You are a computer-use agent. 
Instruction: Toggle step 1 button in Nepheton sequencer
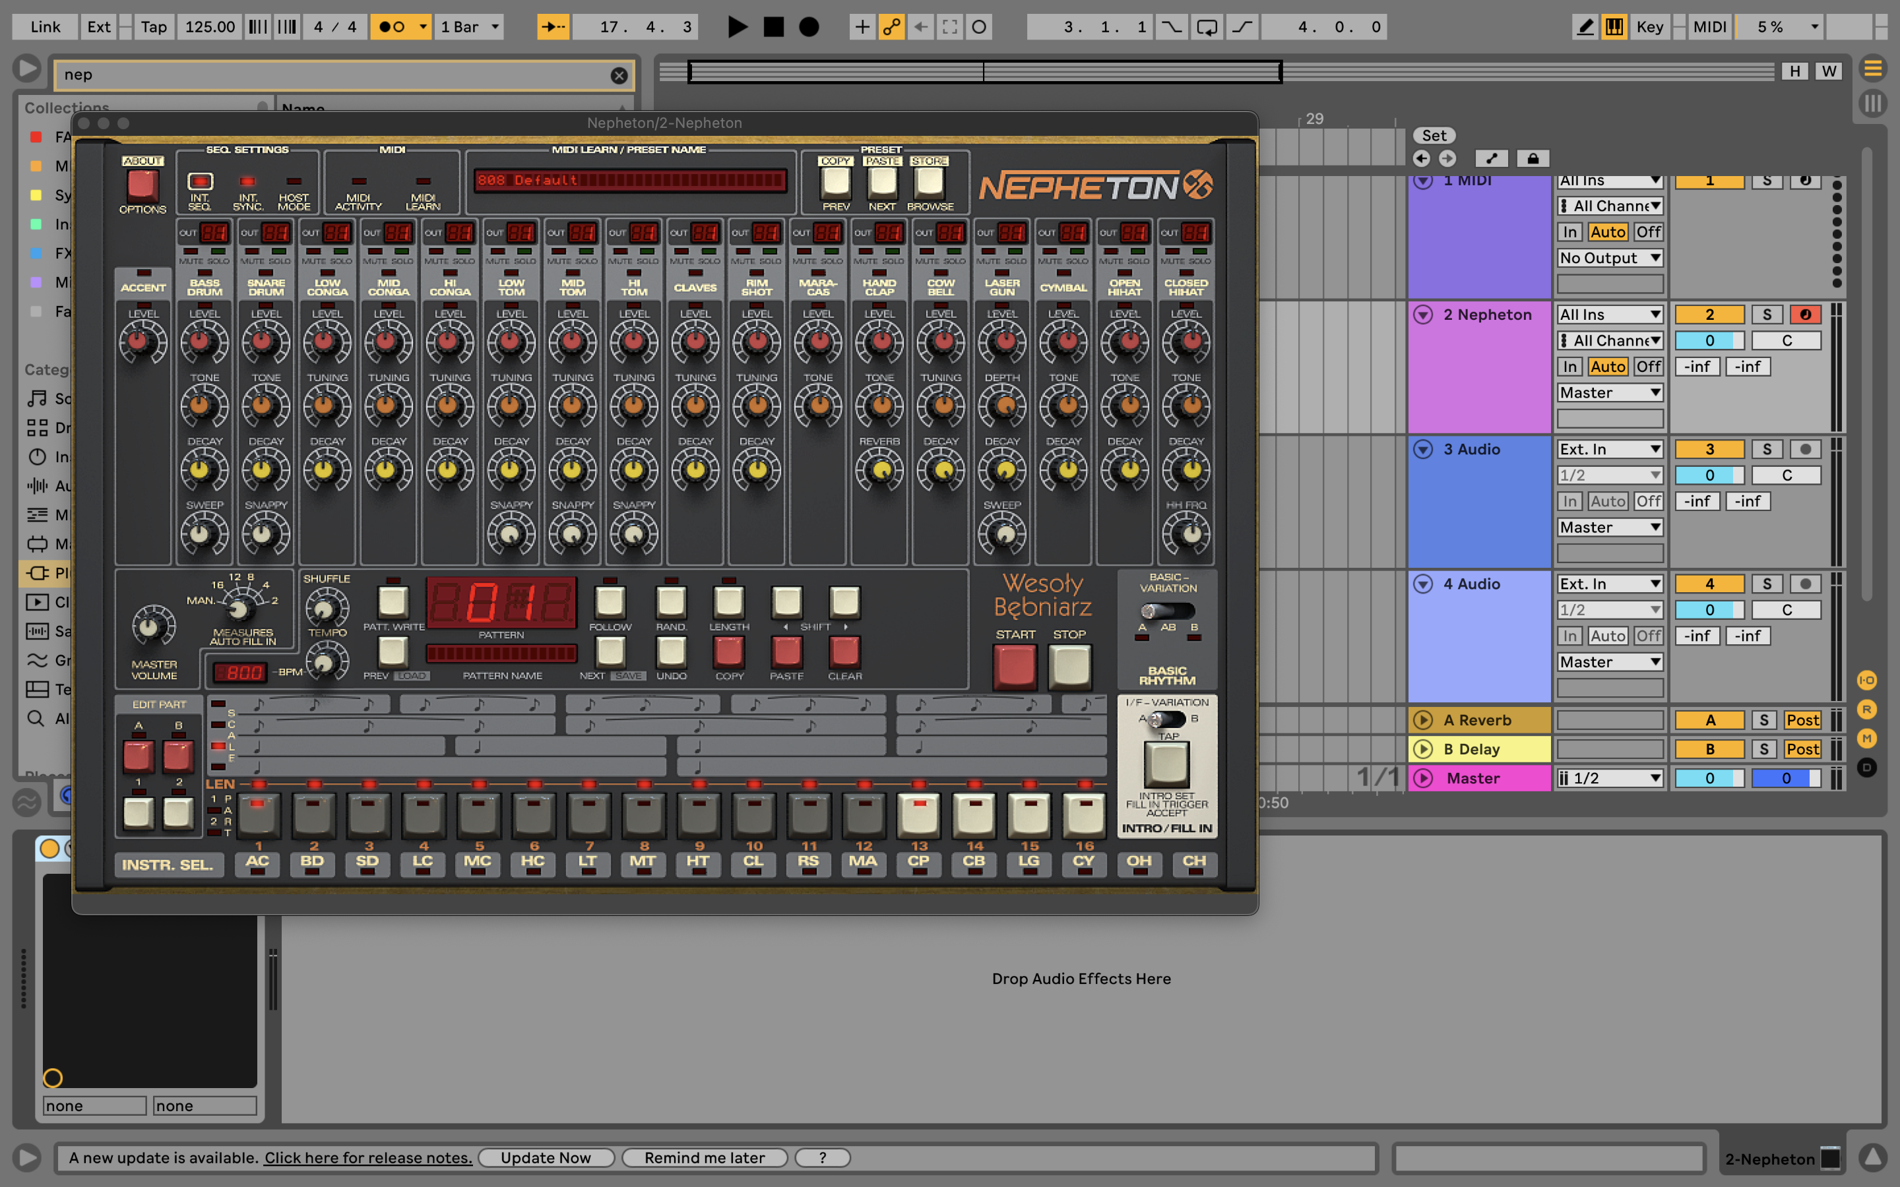pos(259,815)
